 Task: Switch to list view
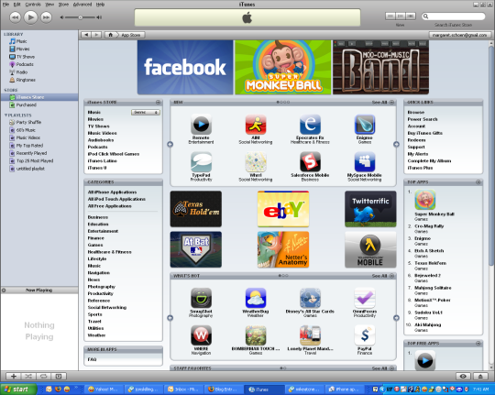coord(390,16)
